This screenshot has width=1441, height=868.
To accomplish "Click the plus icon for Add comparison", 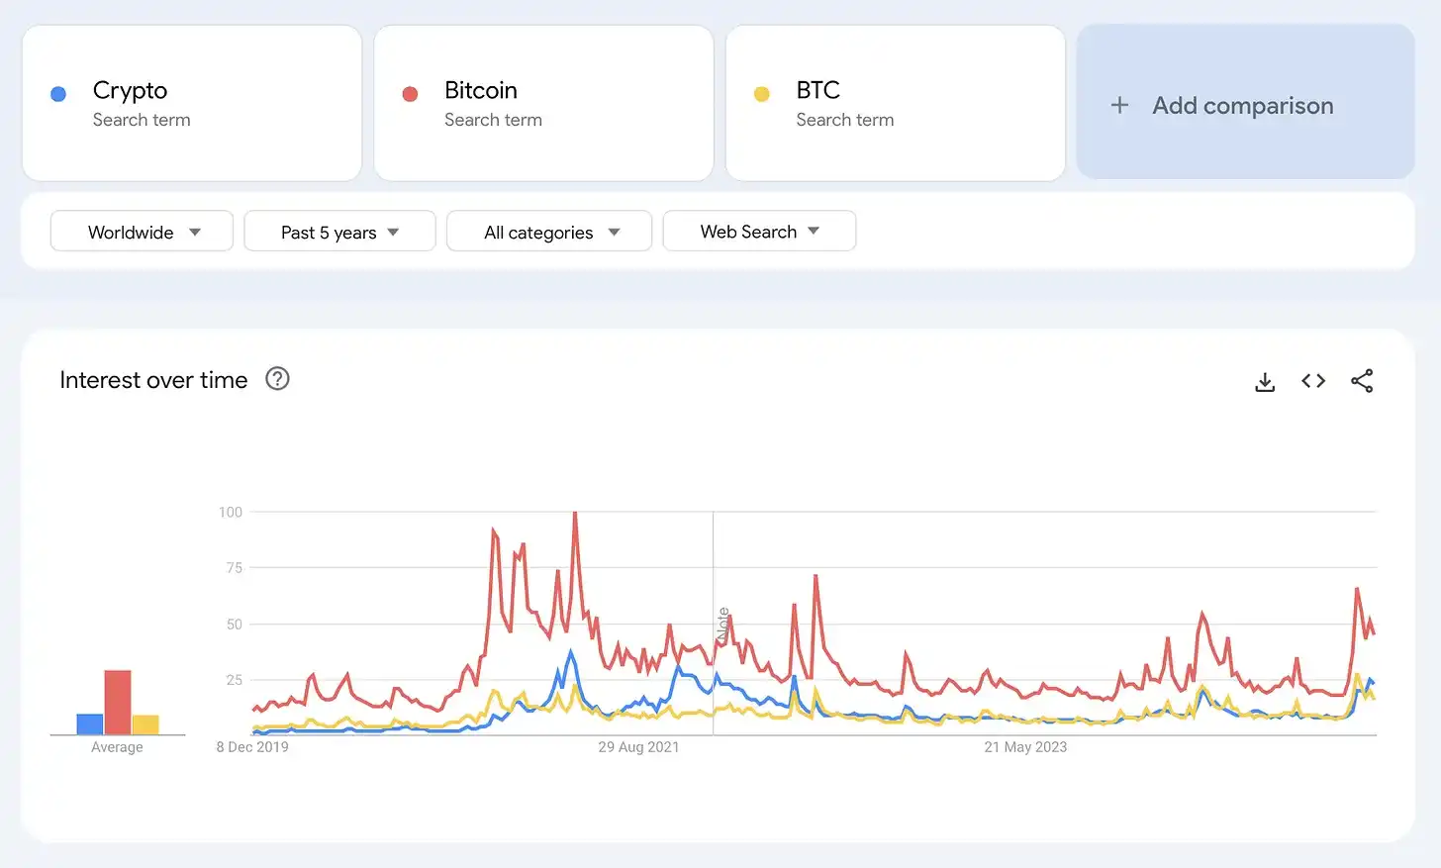I will tap(1119, 105).
